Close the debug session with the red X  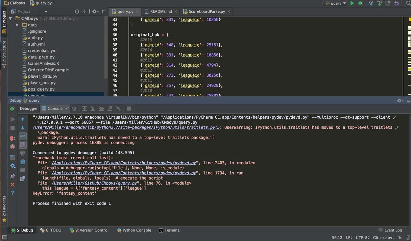point(13,185)
